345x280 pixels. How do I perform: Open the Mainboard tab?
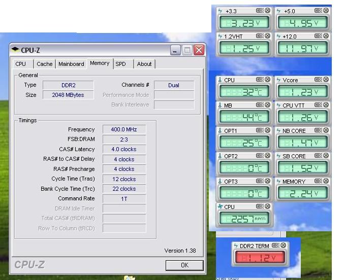point(71,64)
